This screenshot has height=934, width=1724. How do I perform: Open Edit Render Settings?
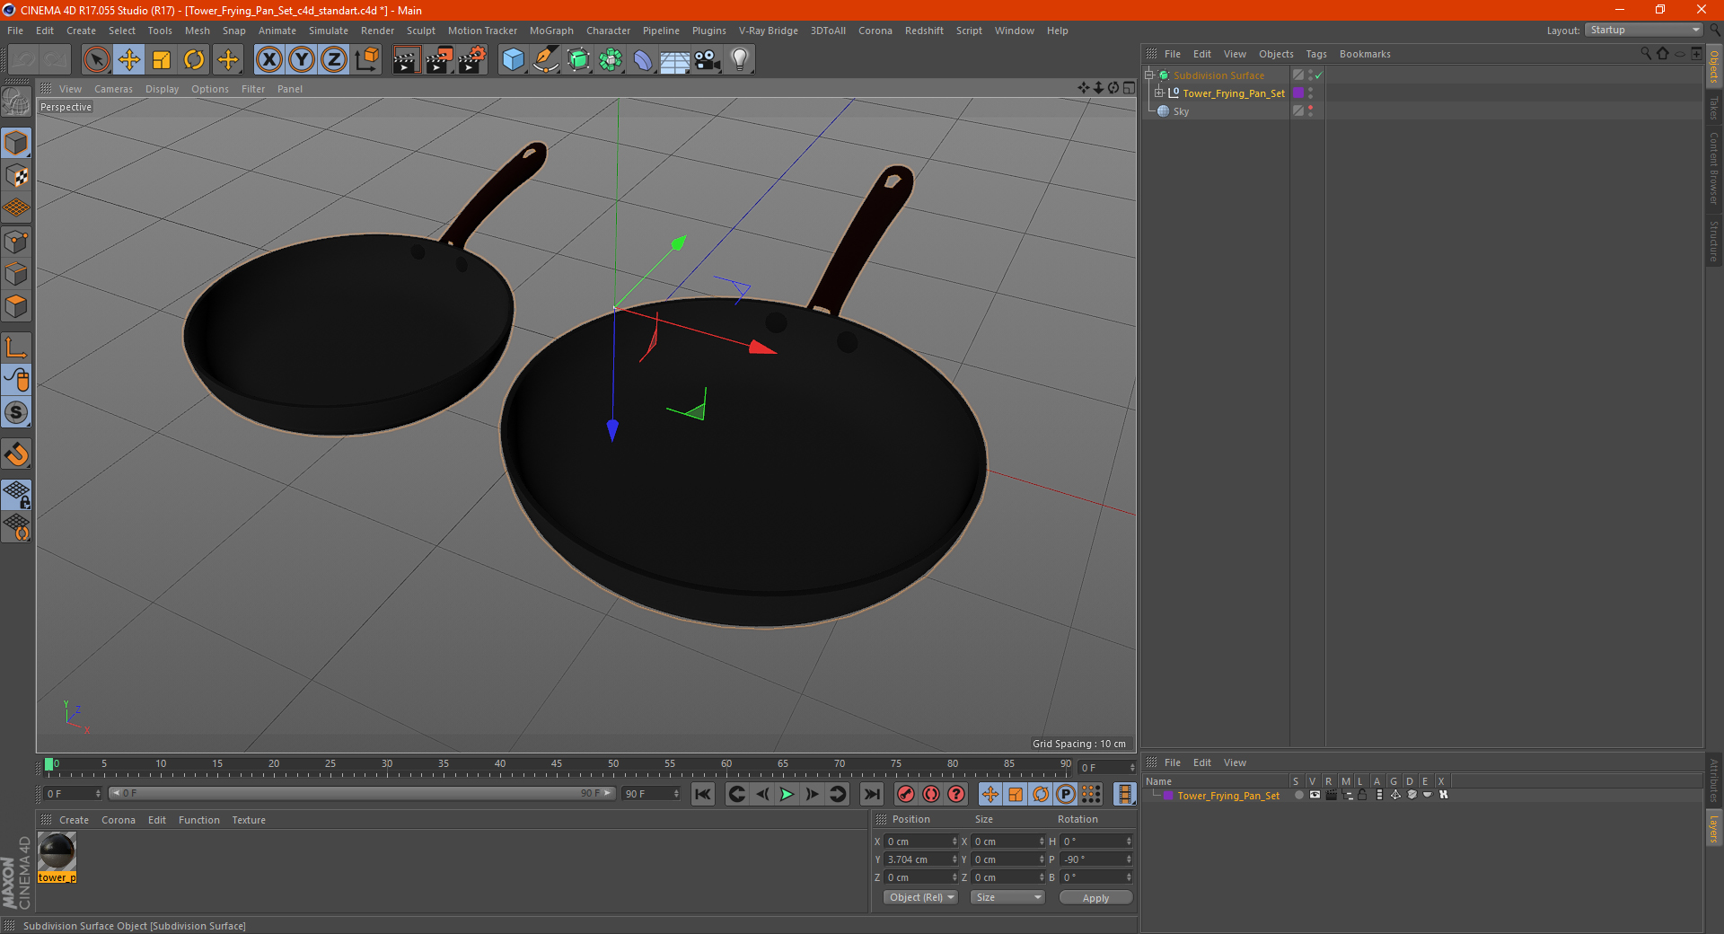(472, 60)
